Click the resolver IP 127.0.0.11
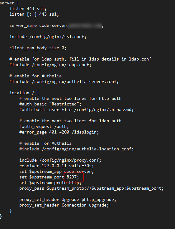 [54, 166]
